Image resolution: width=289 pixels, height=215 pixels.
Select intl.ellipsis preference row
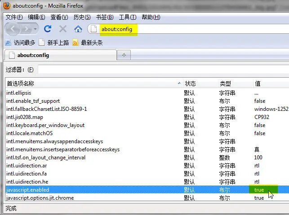(147, 93)
